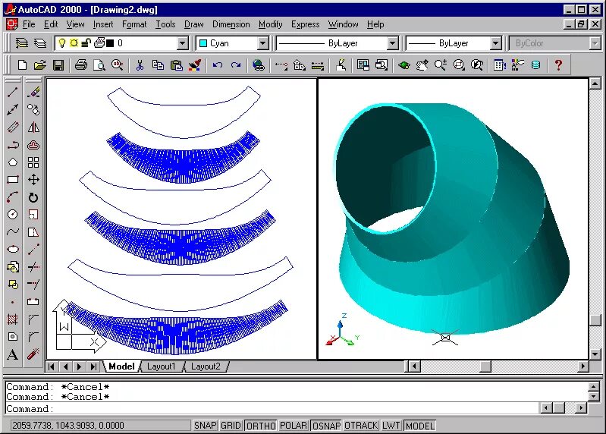Select the Rectangle draw tool

coord(12,180)
